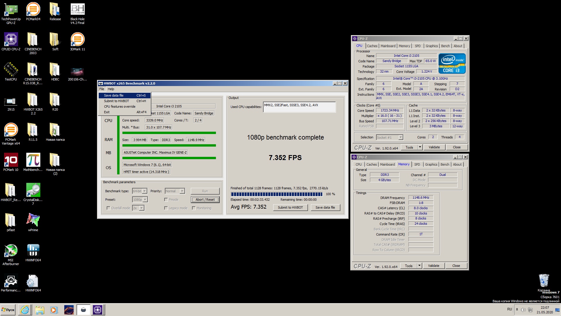This screenshot has height=316, width=561.
Task: Open Performance monitor desktop icon
Action: 11,283
